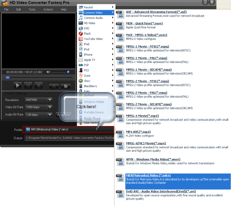This screenshot has height=206, width=231.
Task: Open the Actions menu
Action: coord(48,10)
